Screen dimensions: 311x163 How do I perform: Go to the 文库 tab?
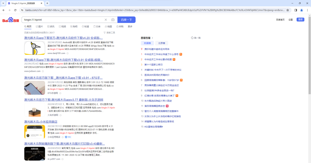click(x=97, y=26)
